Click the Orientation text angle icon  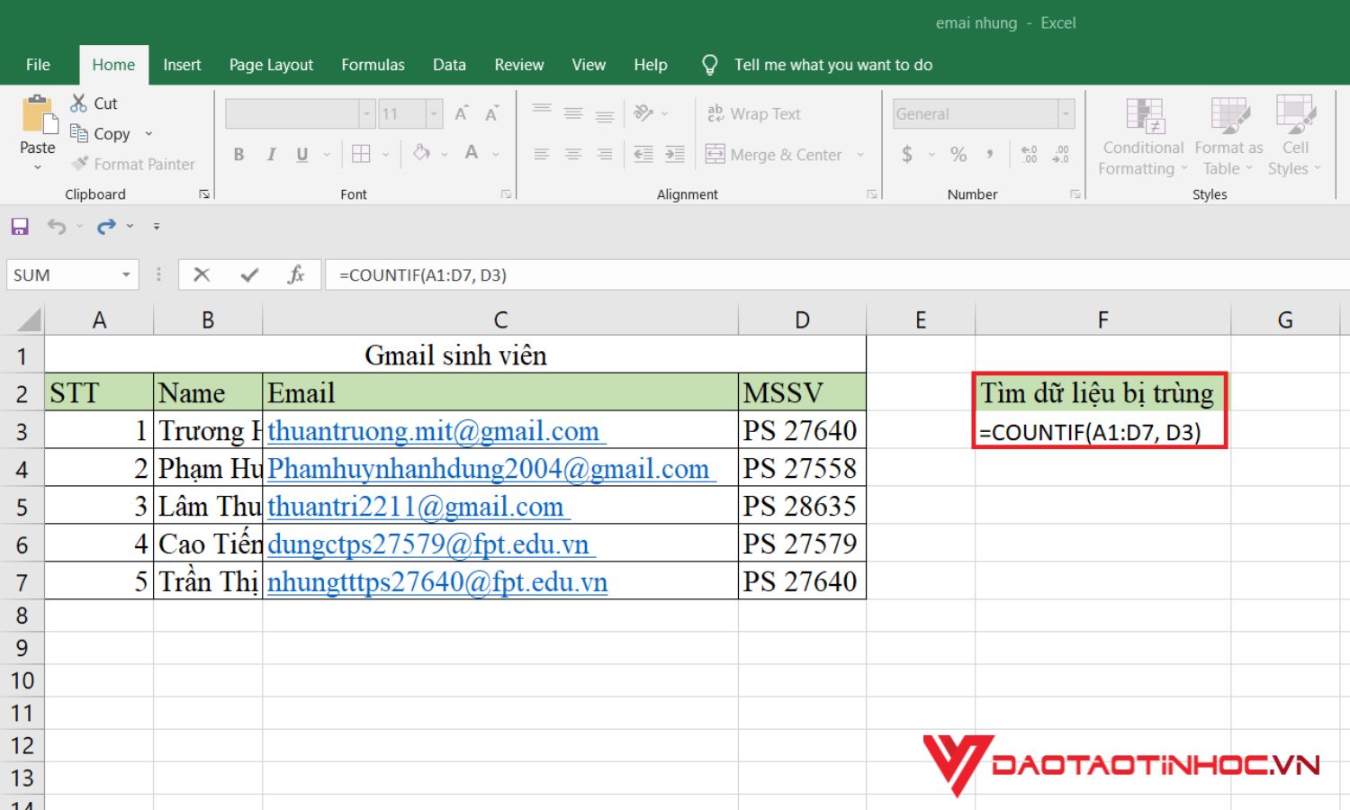tap(643, 113)
